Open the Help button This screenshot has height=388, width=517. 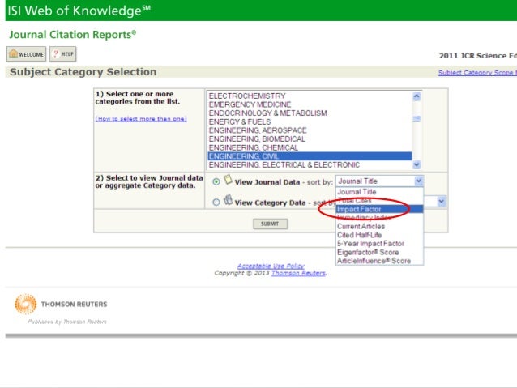click(63, 54)
